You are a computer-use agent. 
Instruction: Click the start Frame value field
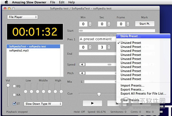[121, 24]
